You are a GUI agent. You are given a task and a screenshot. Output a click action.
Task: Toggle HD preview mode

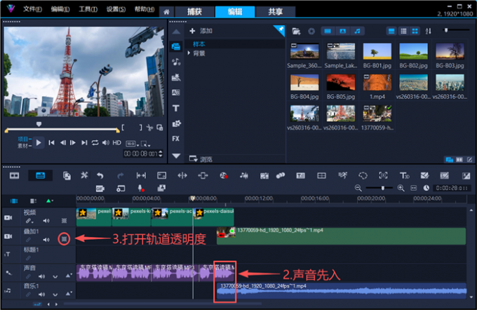(x=117, y=142)
